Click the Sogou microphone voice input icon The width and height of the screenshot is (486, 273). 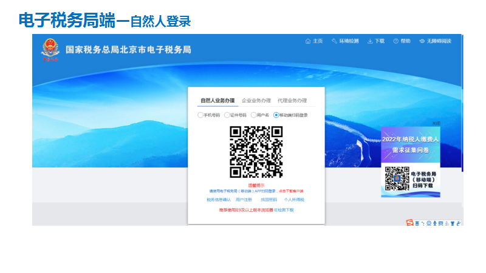(x=435, y=223)
